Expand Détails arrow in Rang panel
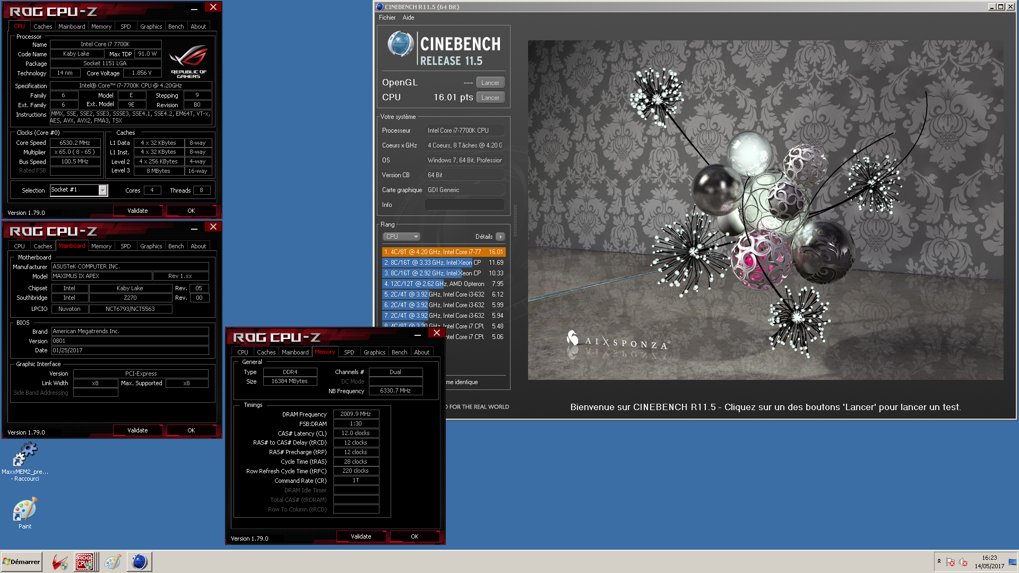Image resolution: width=1019 pixels, height=573 pixels. click(x=500, y=237)
